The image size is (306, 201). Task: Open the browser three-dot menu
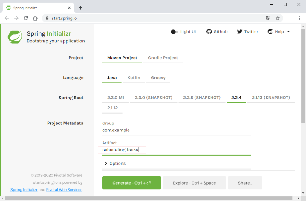(299, 18)
